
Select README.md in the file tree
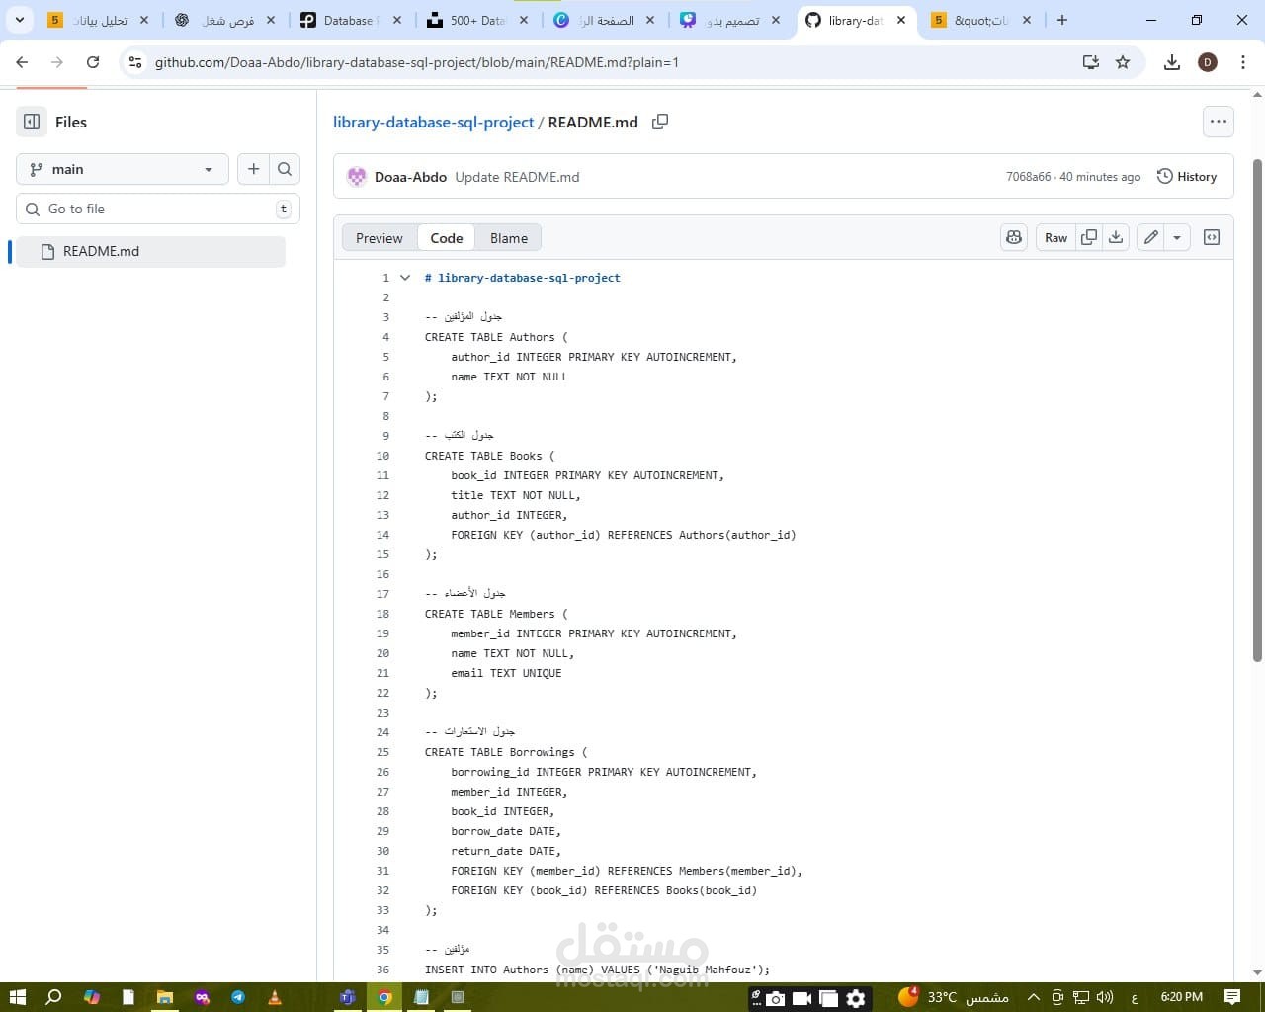(150, 251)
